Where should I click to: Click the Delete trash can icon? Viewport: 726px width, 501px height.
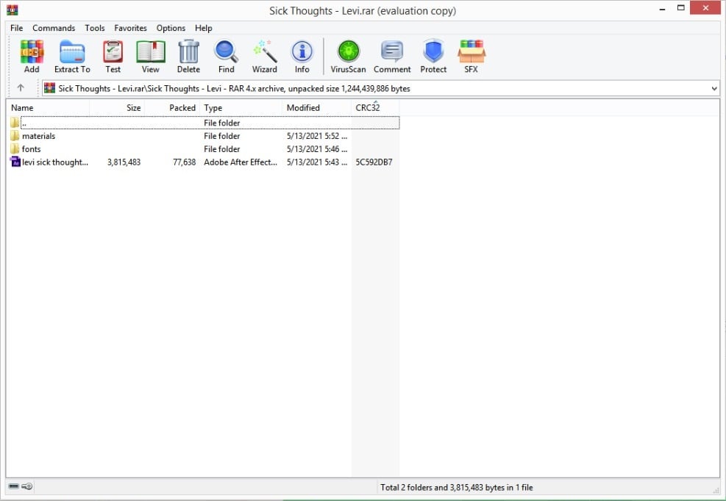click(x=188, y=52)
